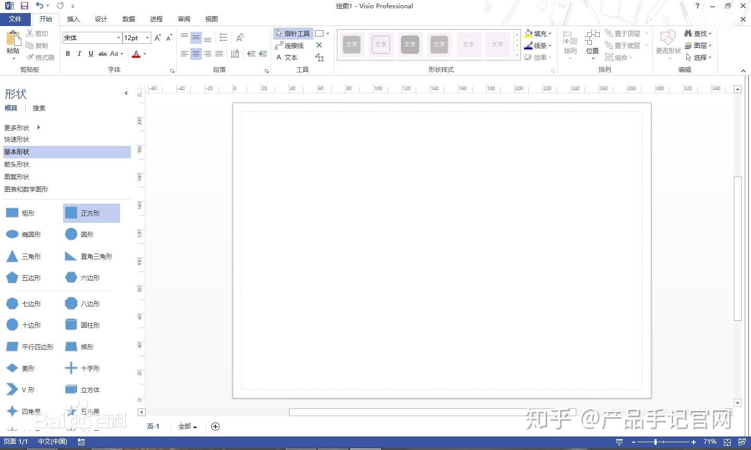Open the font name dropdown (宋体)
The image size is (751, 450).
[x=118, y=38]
